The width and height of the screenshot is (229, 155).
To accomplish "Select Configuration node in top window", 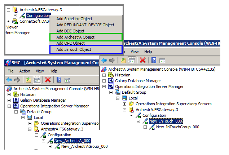I will tap(38, 15).
